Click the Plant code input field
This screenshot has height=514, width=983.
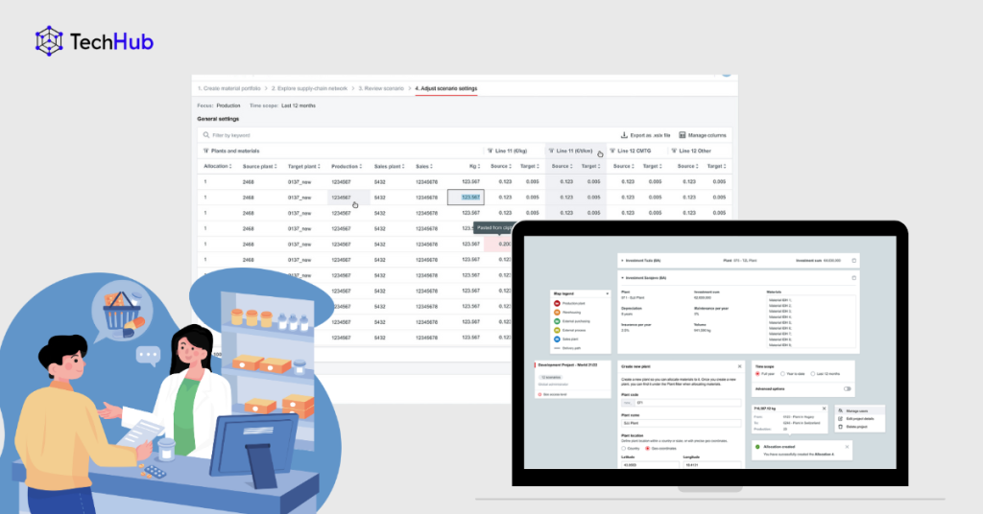pyautogui.click(x=688, y=403)
